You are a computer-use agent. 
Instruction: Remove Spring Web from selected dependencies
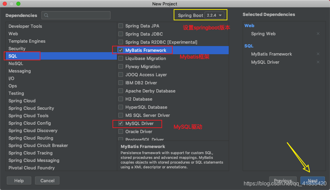coord(318,34)
